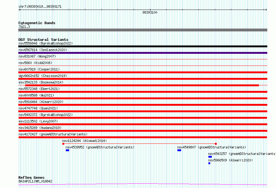Click the gray 7q21.3 cytogenetic band bar
This screenshot has width=276, height=188.
click(143, 30)
